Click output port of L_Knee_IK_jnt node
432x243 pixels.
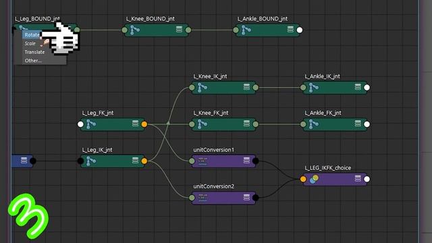point(255,88)
